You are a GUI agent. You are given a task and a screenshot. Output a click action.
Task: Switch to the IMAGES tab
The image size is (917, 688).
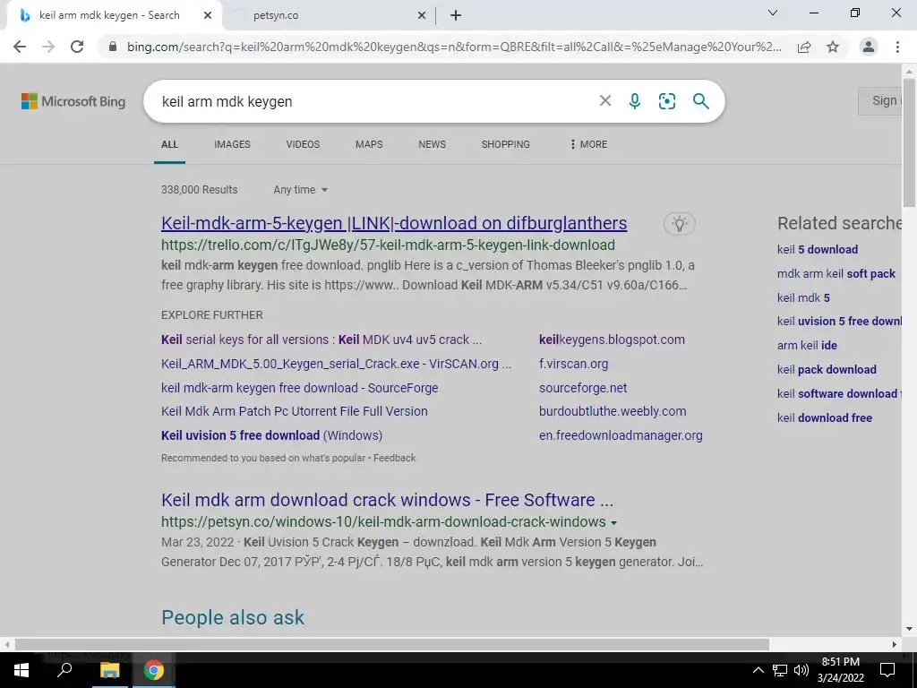point(232,144)
